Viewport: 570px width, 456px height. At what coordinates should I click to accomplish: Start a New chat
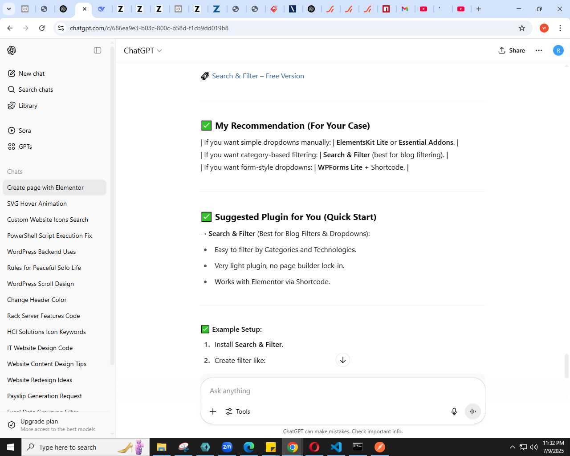pyautogui.click(x=55, y=73)
